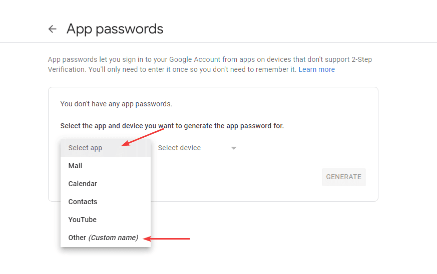The image size is (437, 274).
Task: Choose Calendar from the app list
Action: 83,184
